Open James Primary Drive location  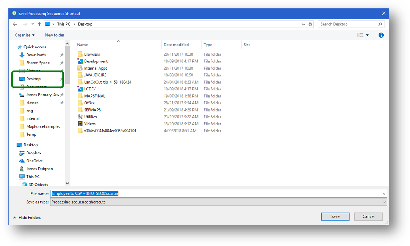42,95
